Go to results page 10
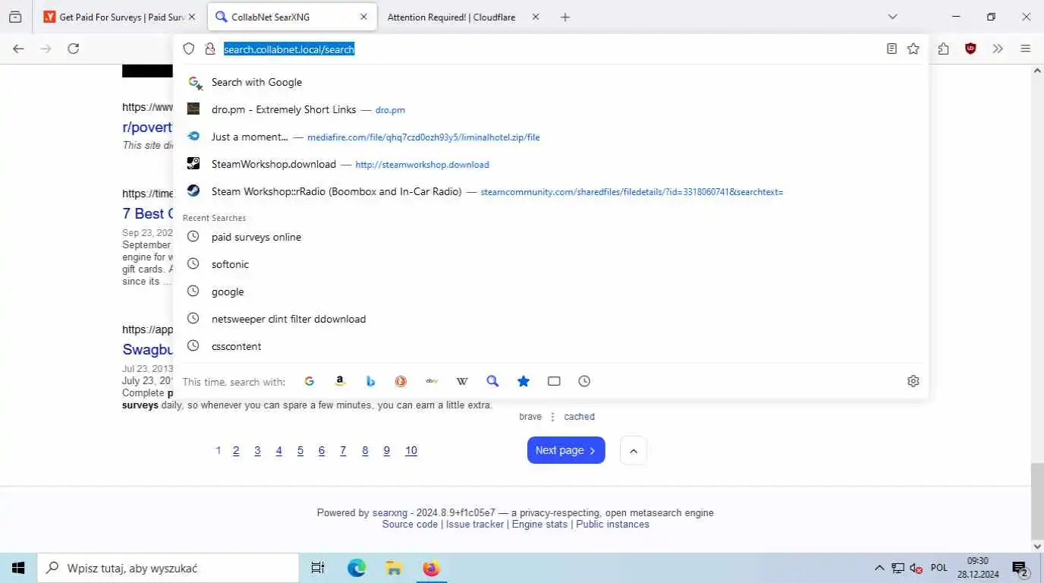Image resolution: width=1044 pixels, height=583 pixels. pyautogui.click(x=411, y=450)
